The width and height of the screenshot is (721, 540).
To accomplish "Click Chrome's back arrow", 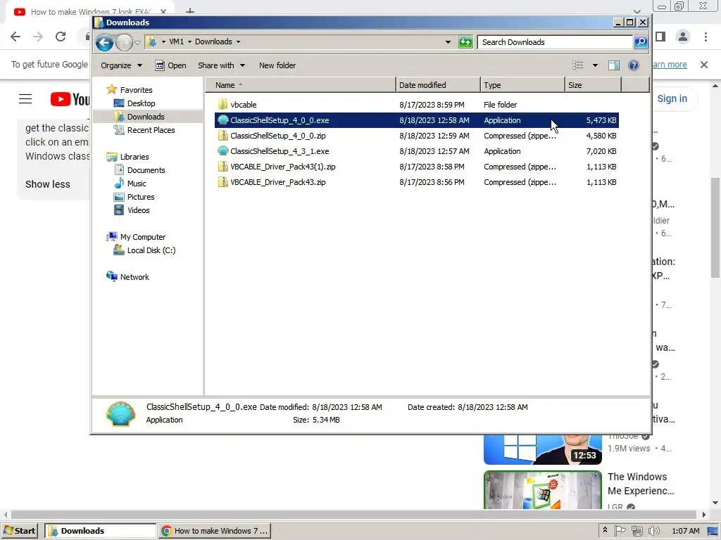I will [x=15, y=37].
